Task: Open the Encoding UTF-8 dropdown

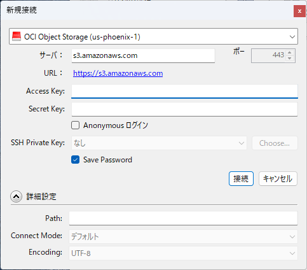Action: coord(183,253)
